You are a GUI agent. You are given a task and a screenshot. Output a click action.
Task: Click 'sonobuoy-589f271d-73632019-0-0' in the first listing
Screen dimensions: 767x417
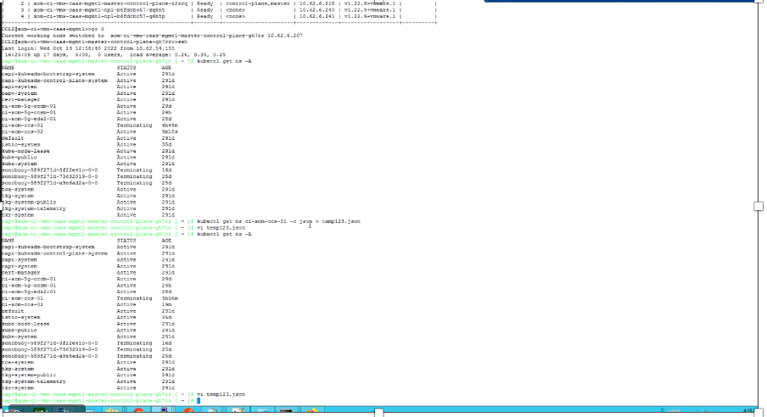49,176
